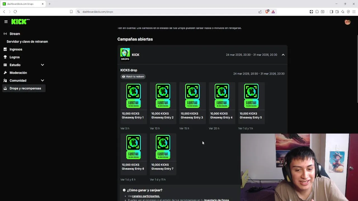Click the KICK campaign DROPS logo
The height and width of the screenshot is (201, 358).
point(125,55)
